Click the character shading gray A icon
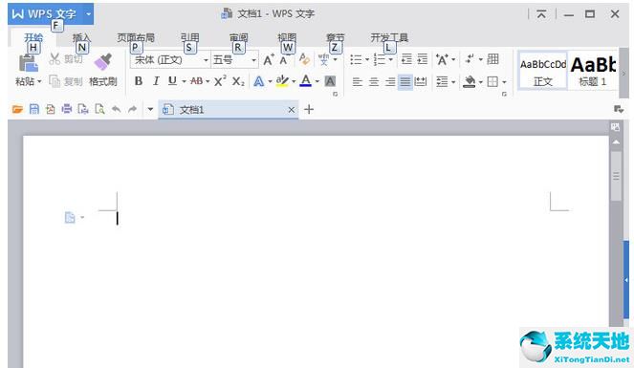Screen dimensions: 634x368 point(330,81)
